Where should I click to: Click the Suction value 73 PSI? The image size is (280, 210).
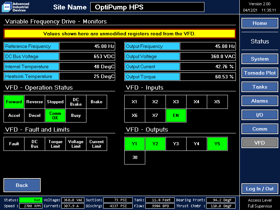pos(118,200)
